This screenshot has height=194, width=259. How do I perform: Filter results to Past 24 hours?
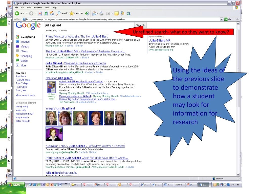23,80
